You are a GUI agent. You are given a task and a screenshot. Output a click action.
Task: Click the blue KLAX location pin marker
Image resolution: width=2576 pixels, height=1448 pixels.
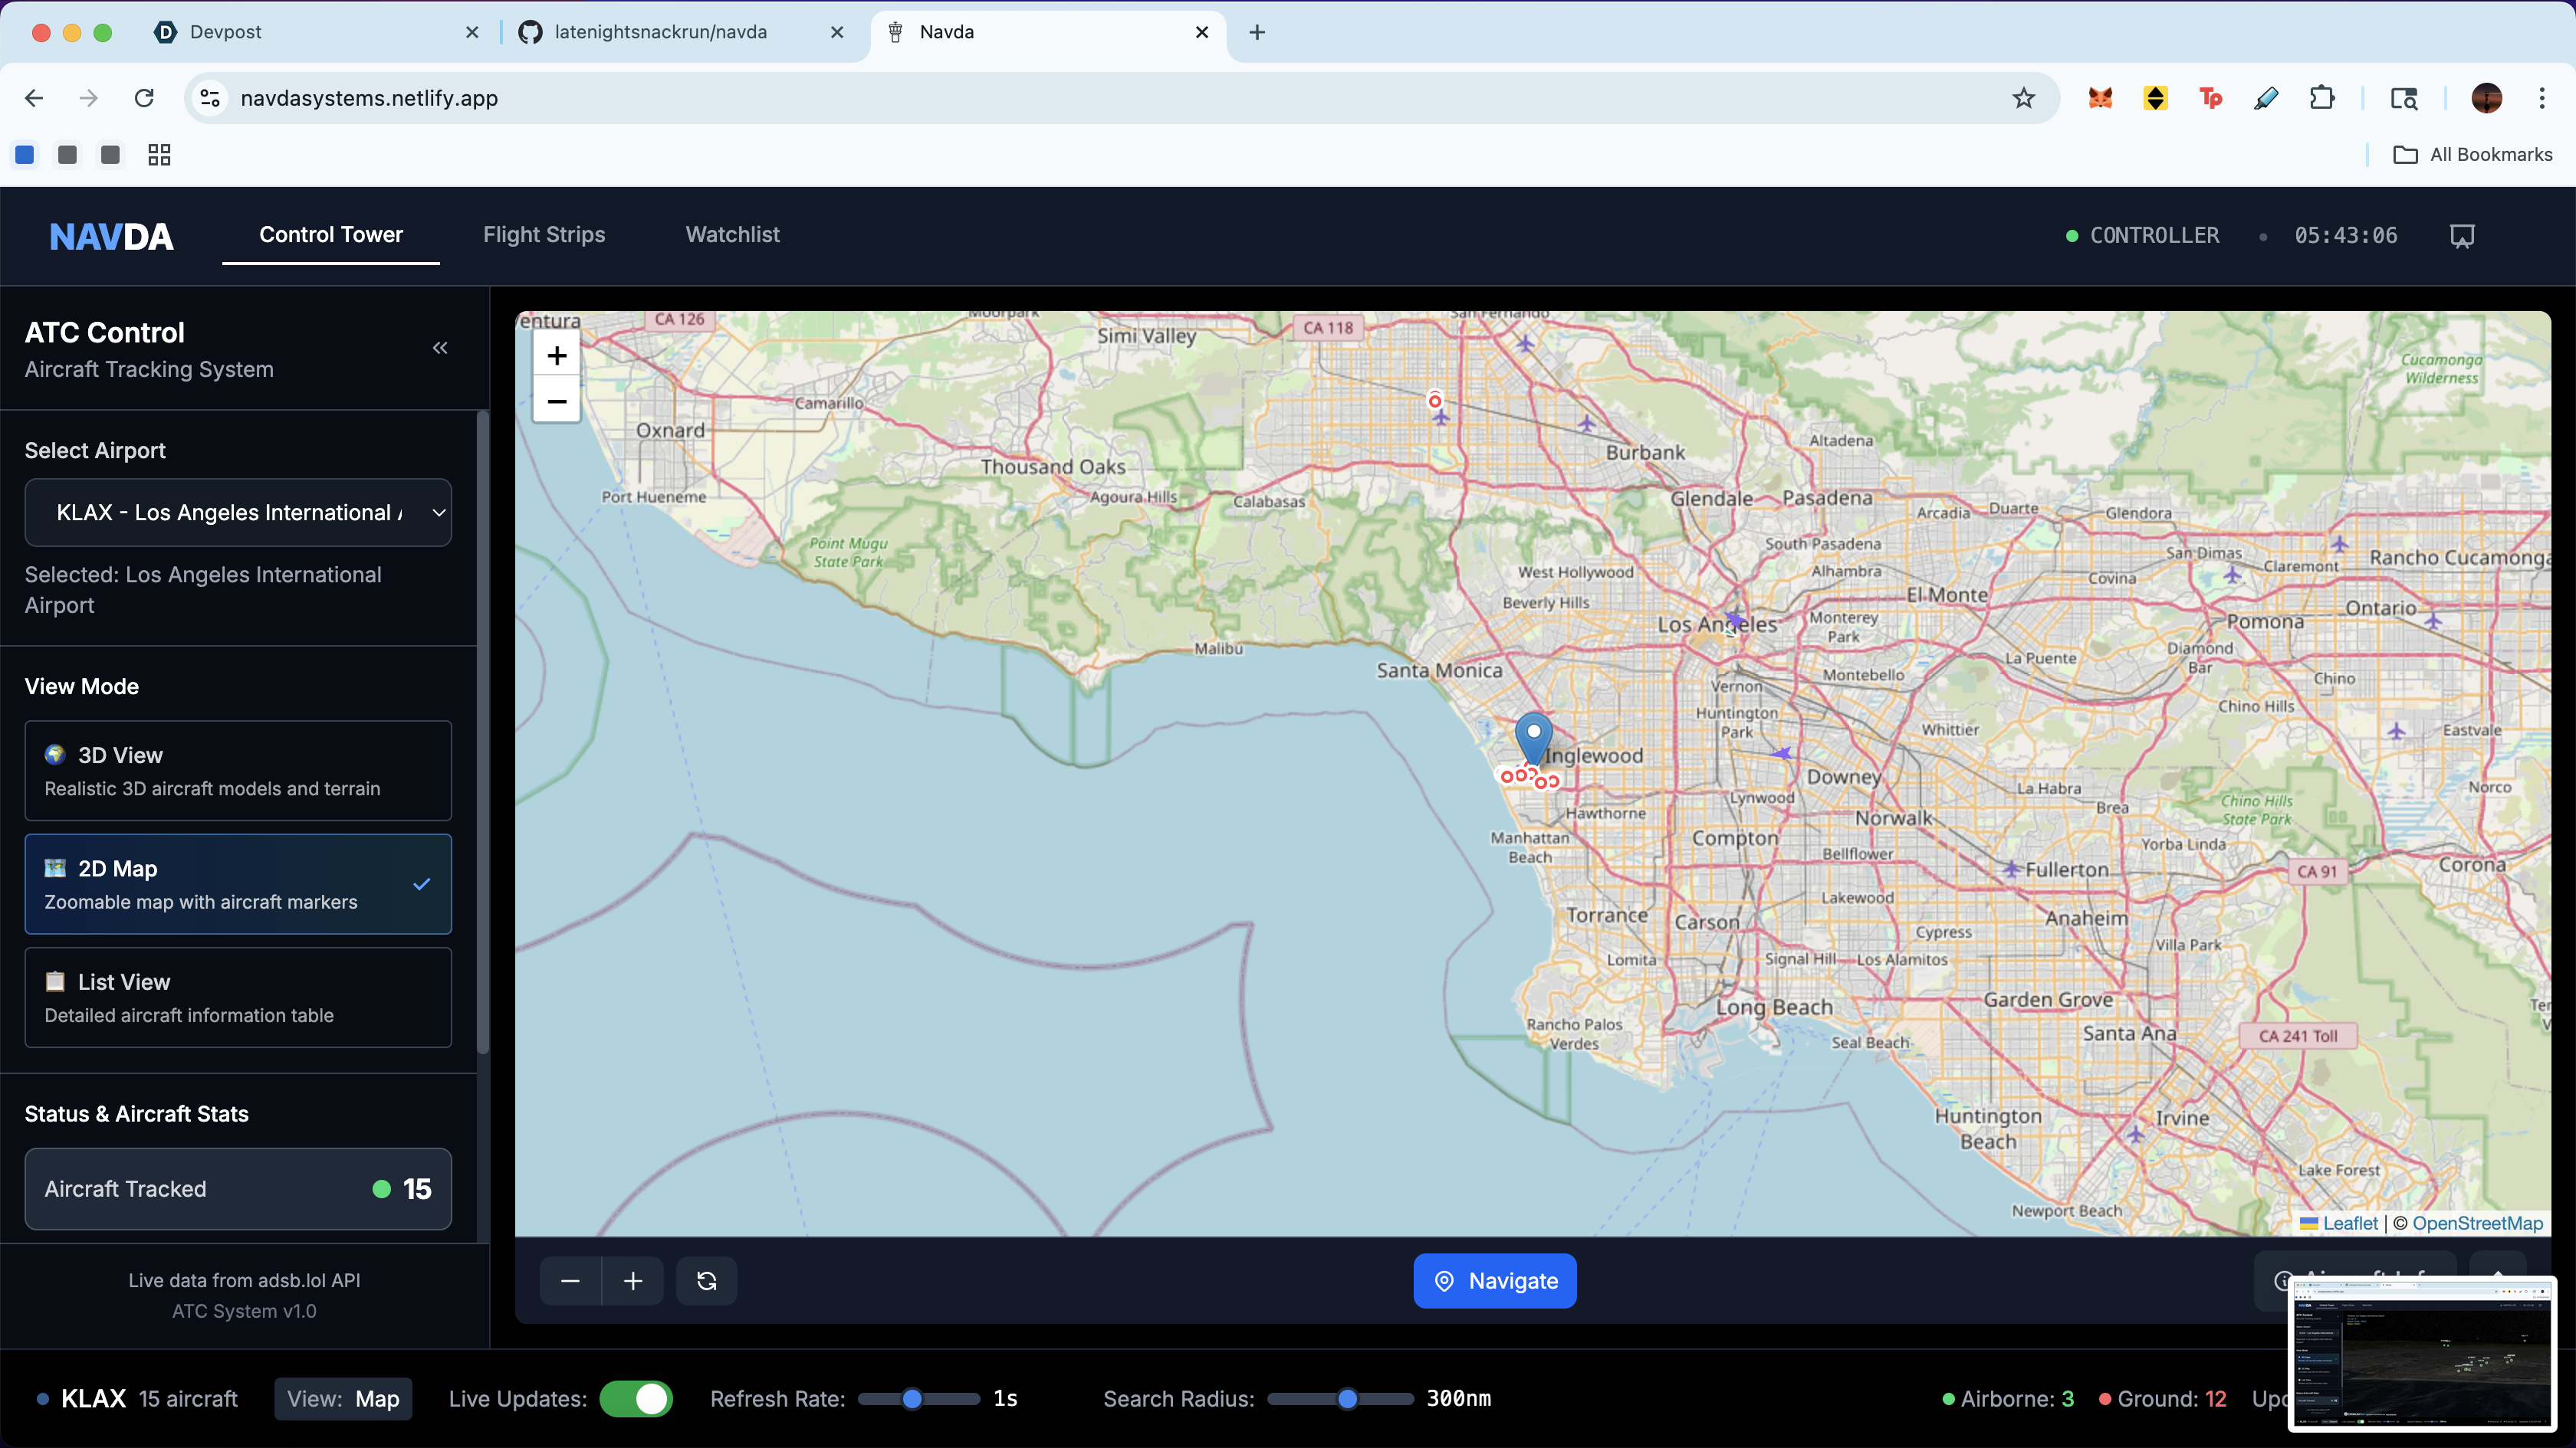click(1533, 735)
